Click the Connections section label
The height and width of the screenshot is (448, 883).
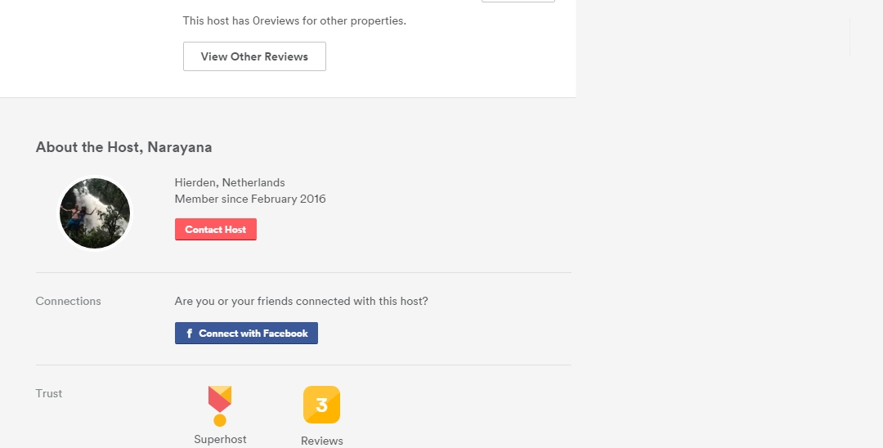pos(69,301)
